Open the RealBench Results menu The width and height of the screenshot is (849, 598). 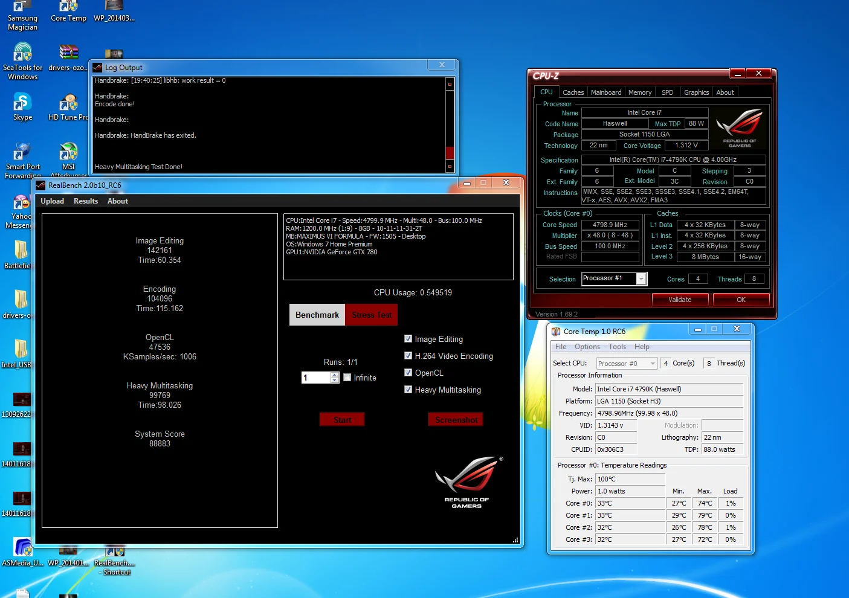click(86, 201)
